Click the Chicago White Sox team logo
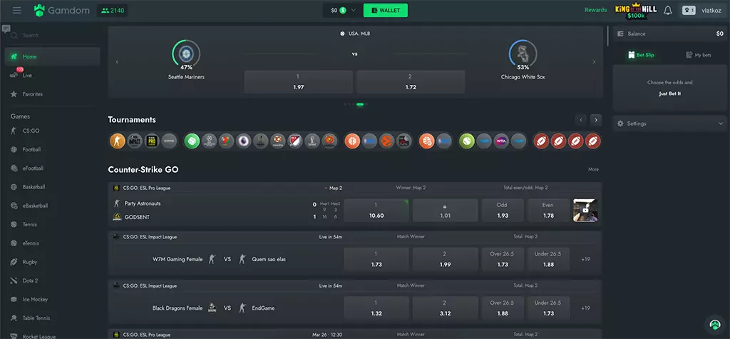Viewport: 730px width, 339px height. pos(523,53)
